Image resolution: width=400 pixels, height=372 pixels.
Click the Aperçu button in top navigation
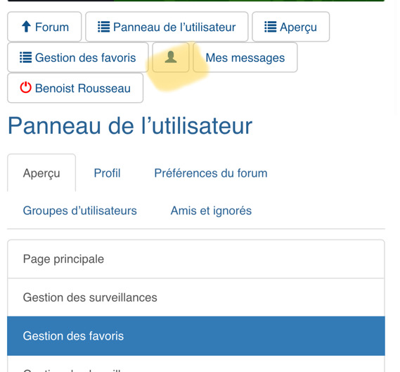[x=291, y=27]
